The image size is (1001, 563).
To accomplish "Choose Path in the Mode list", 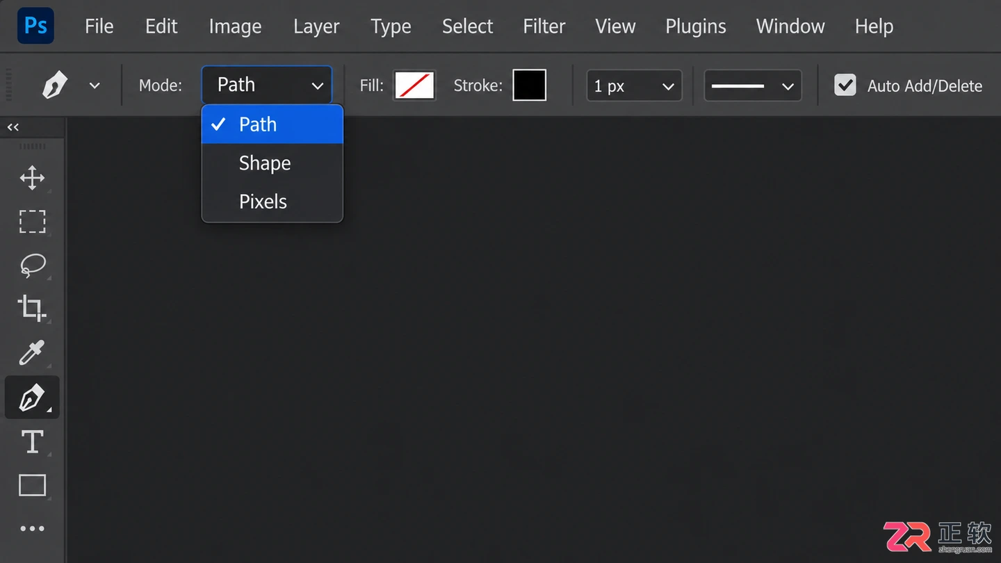I will click(x=272, y=124).
